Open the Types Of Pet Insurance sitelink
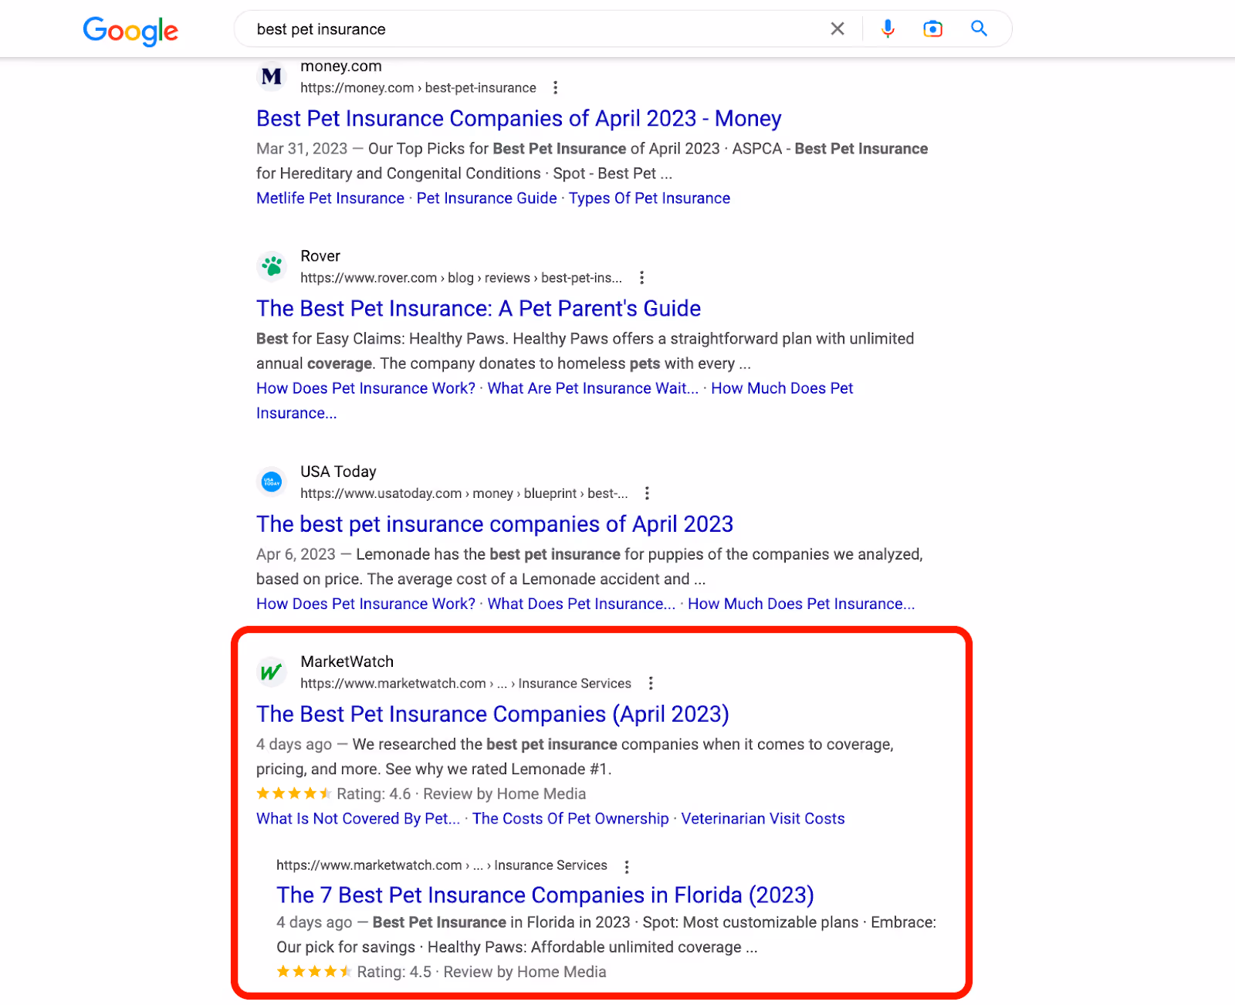The image size is (1235, 1005). tap(649, 198)
